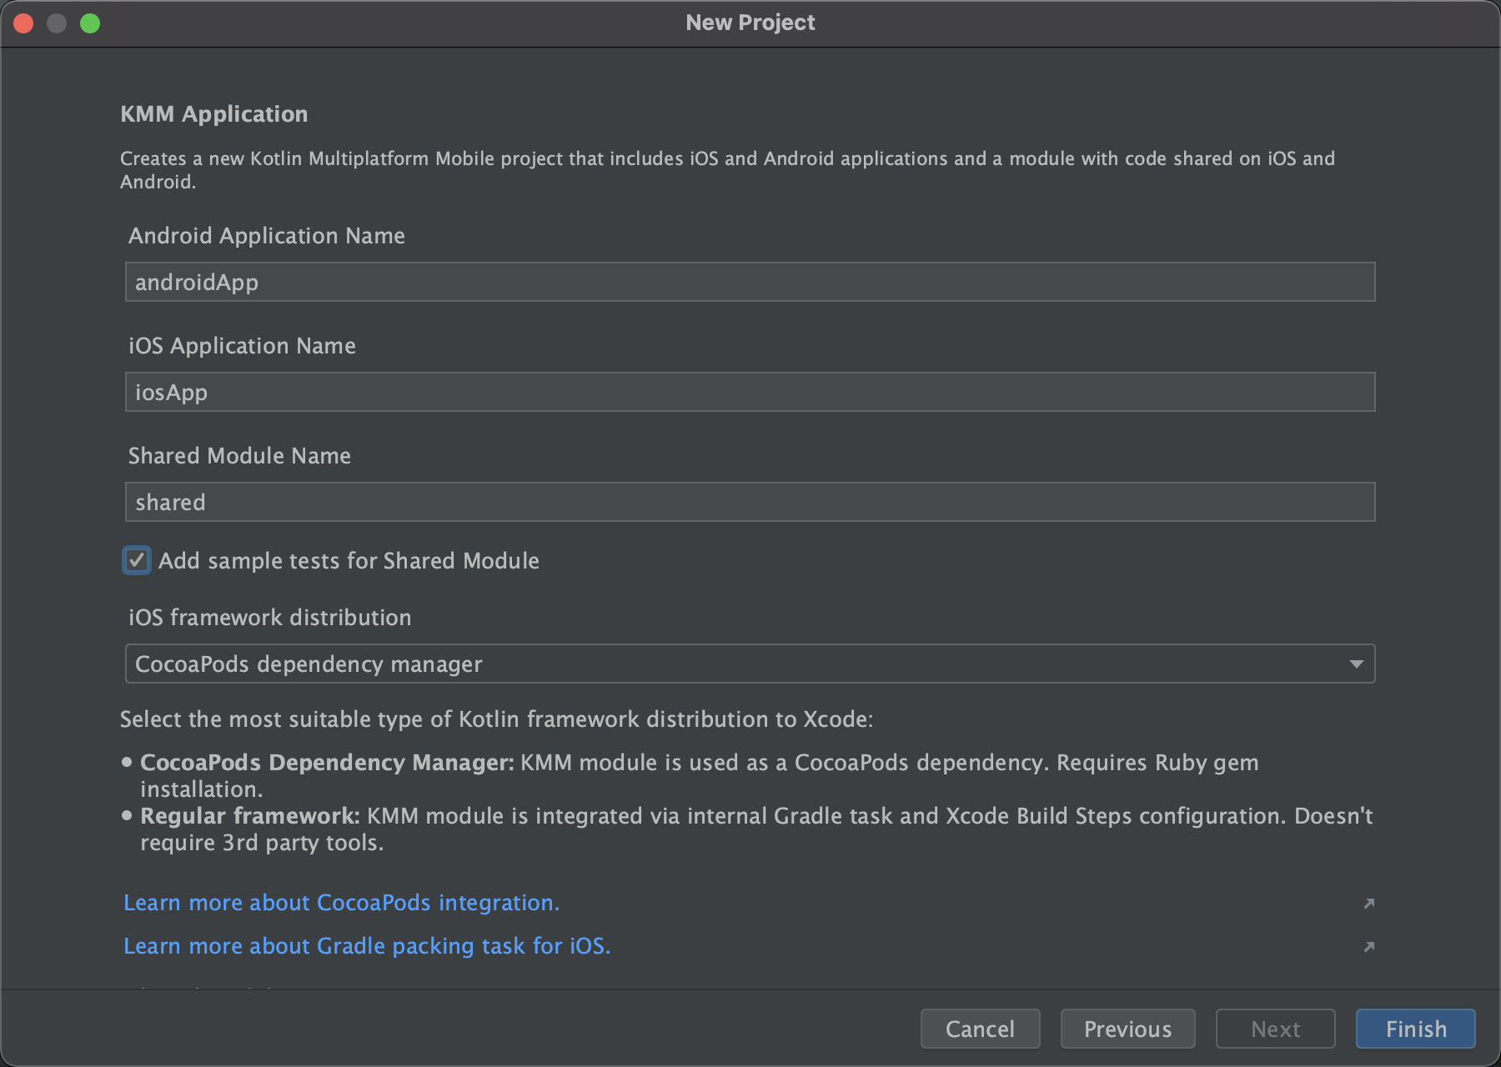The height and width of the screenshot is (1067, 1501).
Task: Open Learn more about Gradle packing task link
Action: click(x=367, y=946)
